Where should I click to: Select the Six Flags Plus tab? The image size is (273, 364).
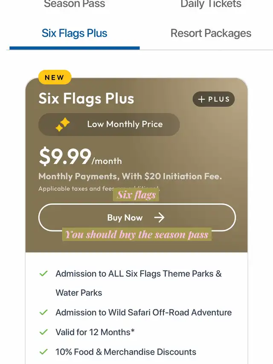(x=74, y=33)
